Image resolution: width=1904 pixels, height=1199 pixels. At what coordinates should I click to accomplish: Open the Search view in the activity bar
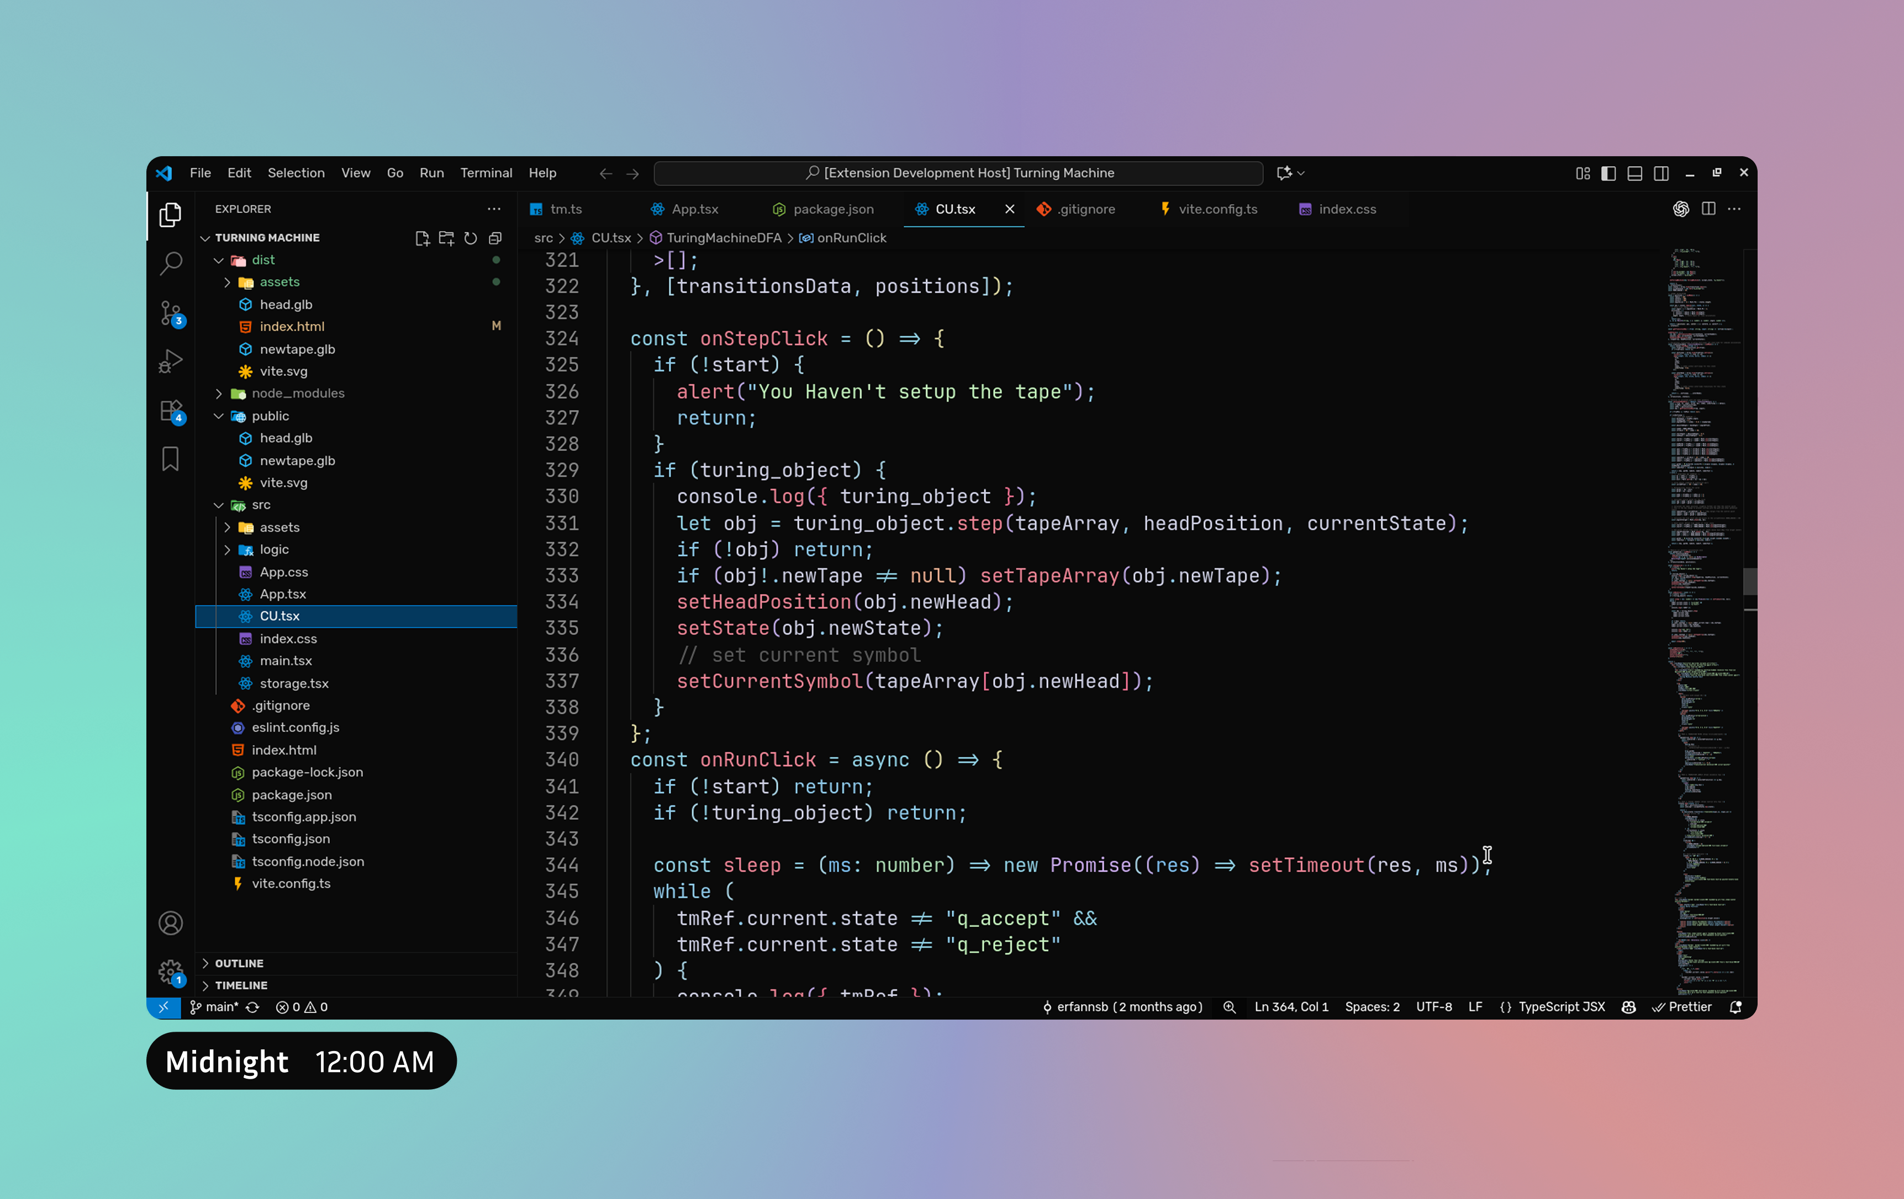pos(171,263)
